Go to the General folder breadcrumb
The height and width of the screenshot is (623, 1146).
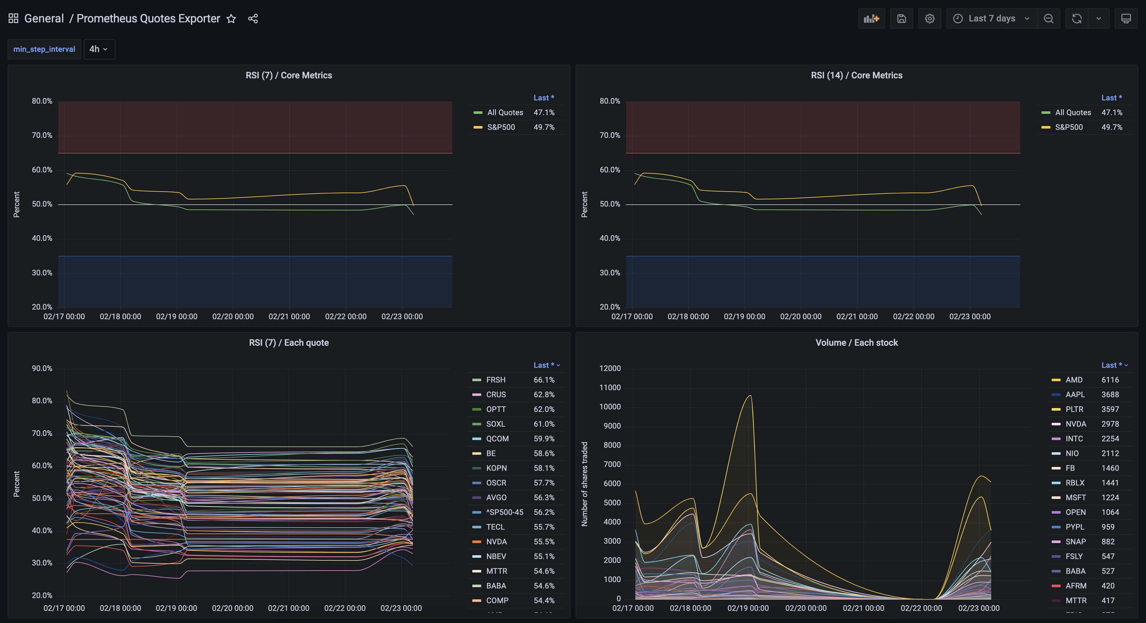[x=44, y=19]
